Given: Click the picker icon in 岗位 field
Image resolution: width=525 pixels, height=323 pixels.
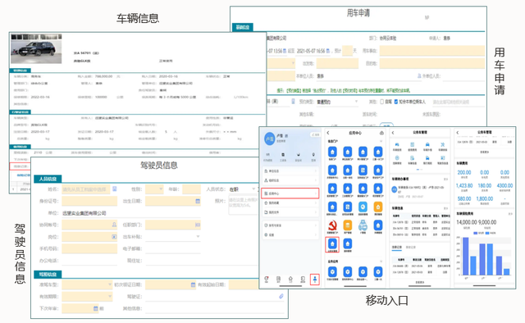Looking at the screenshot, I should [114, 237].
